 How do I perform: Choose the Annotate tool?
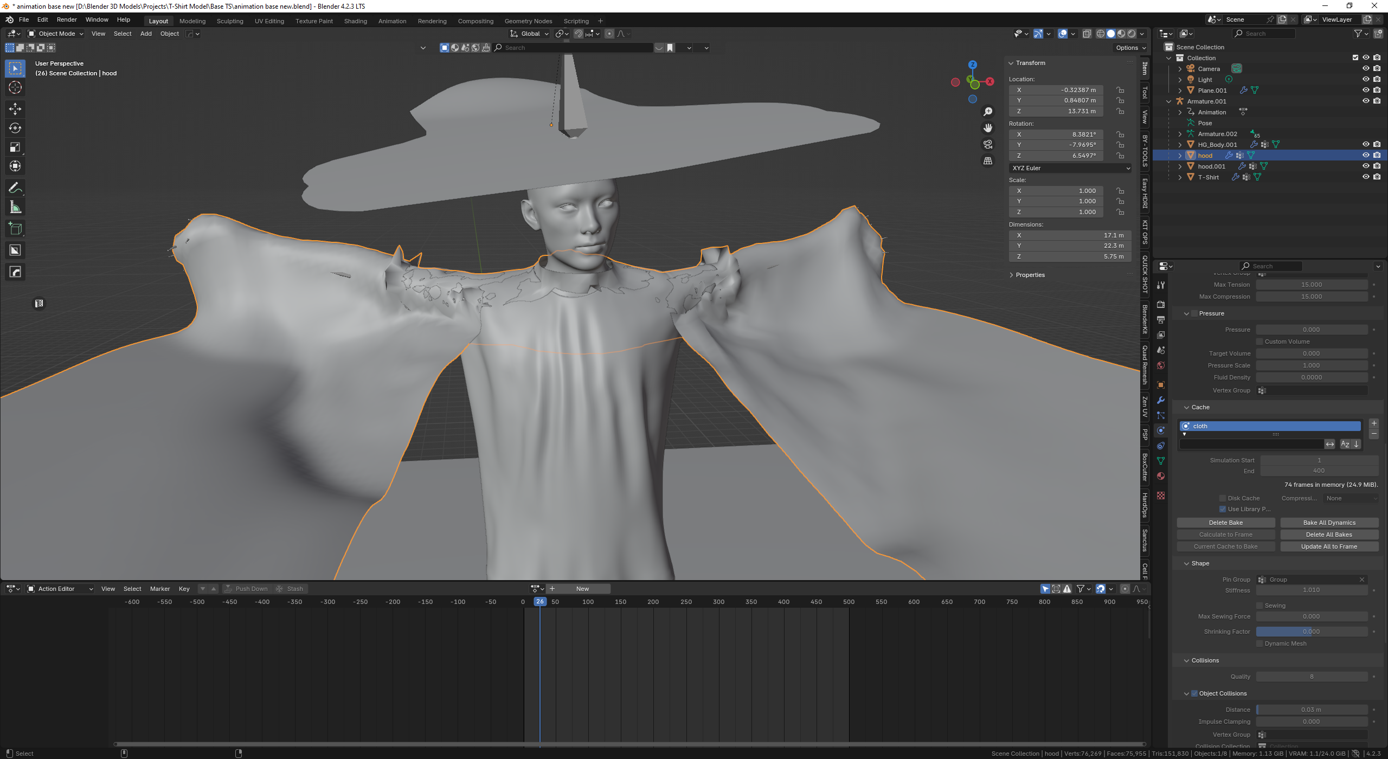pos(15,188)
